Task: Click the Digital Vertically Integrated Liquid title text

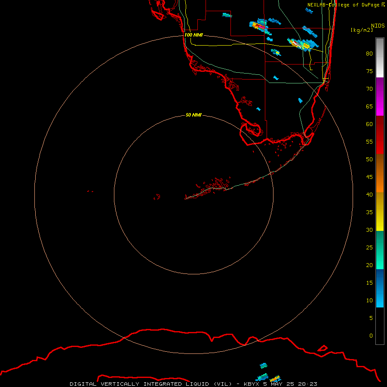Action: point(151,384)
